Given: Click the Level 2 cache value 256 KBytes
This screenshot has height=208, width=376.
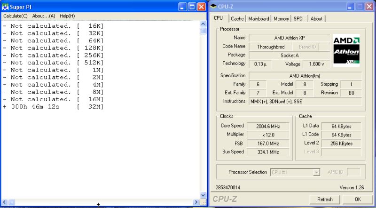Looking at the screenshot, I should (341, 144).
